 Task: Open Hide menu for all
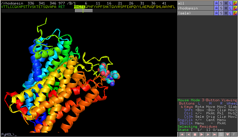[226, 3]
